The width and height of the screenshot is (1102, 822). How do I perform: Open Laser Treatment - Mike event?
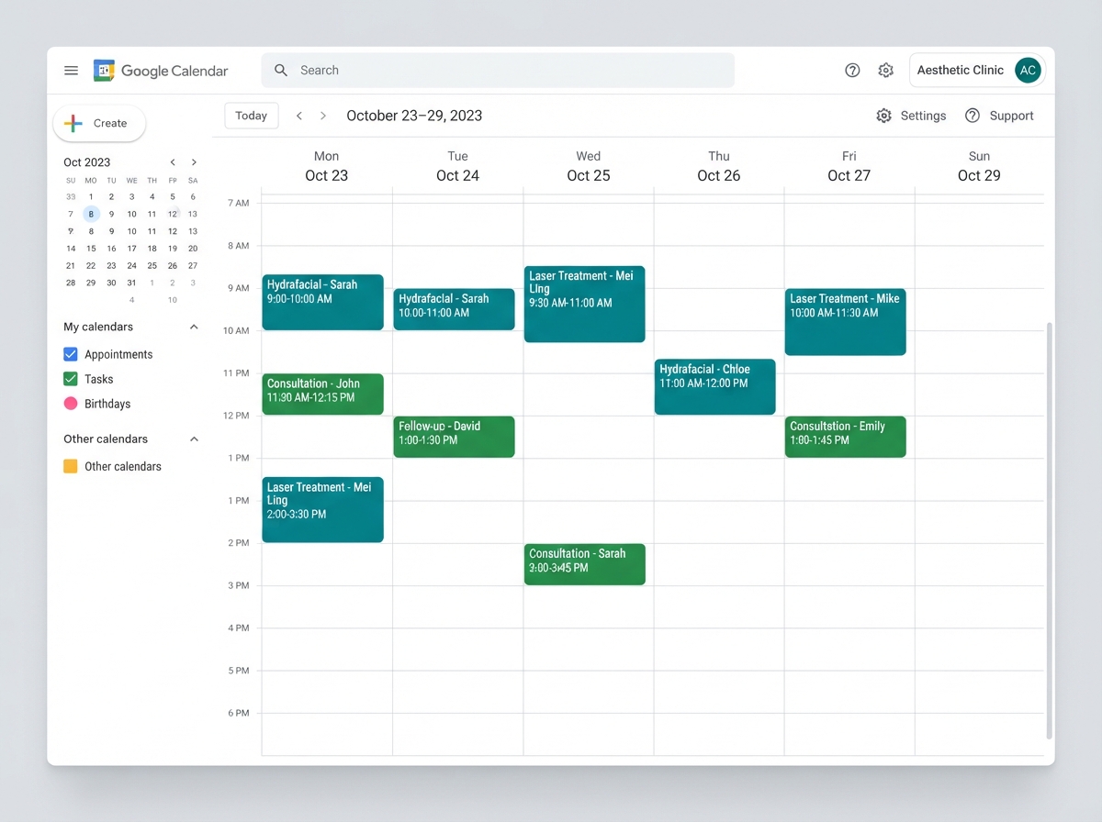tap(845, 322)
